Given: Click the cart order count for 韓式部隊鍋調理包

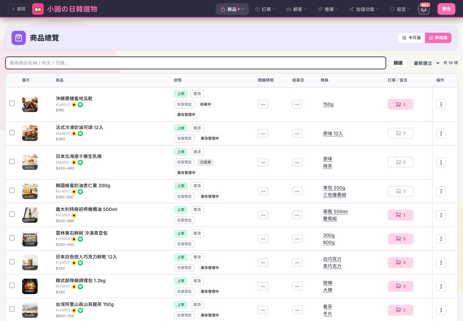Looking at the screenshot, I should pos(400,286).
